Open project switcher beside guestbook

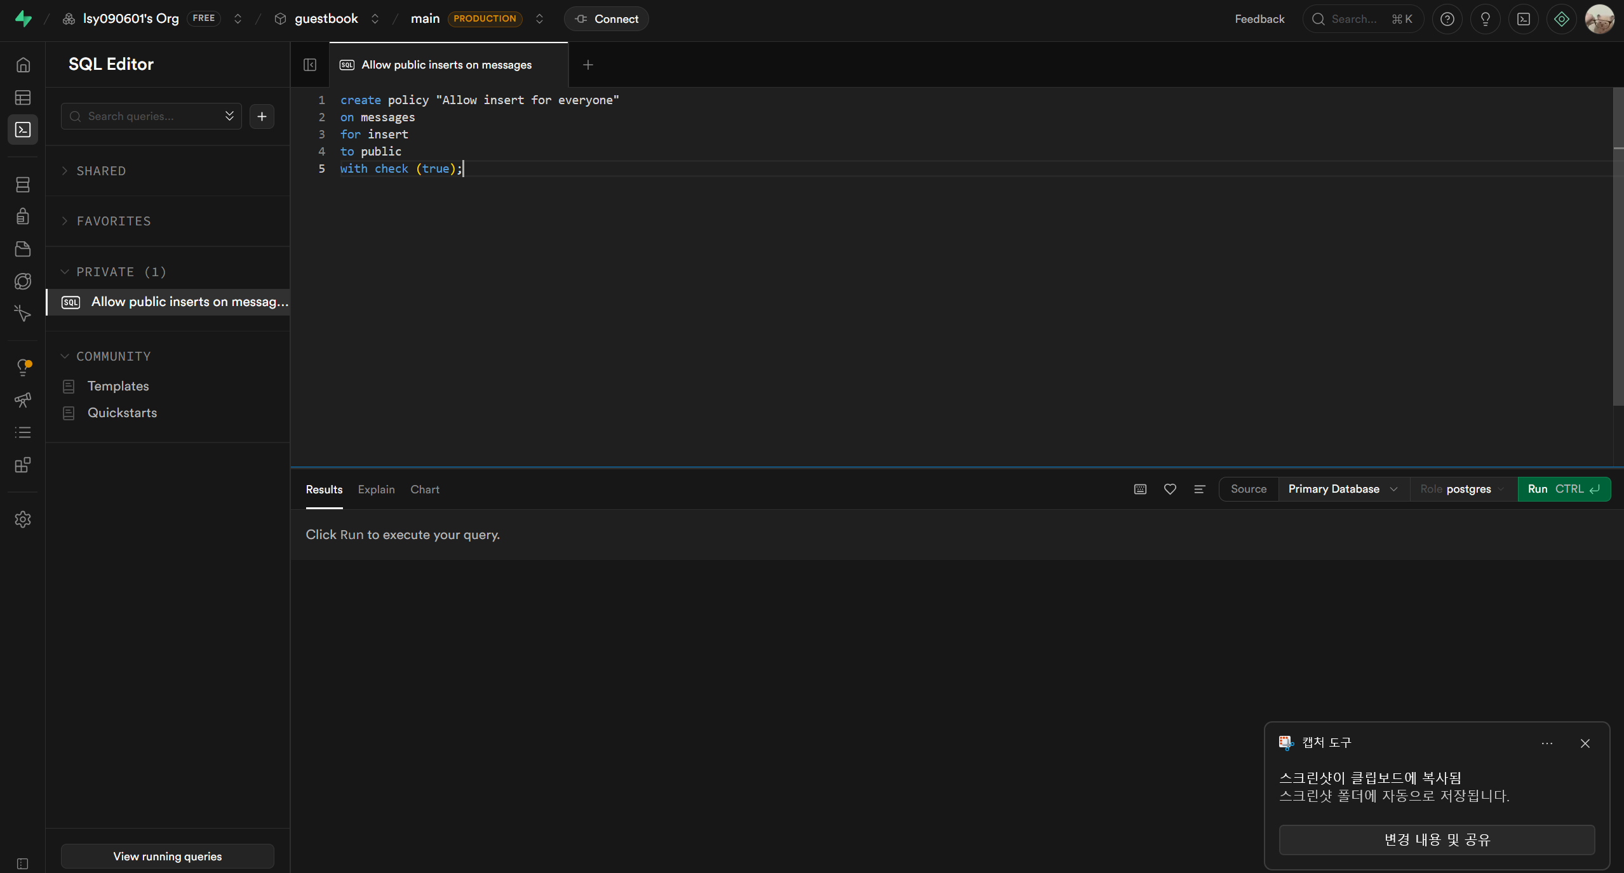pyautogui.click(x=375, y=18)
